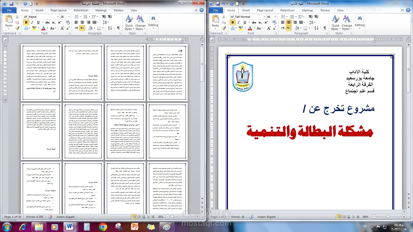Open Paragraph dialog launcher in right window
Screen dimensions: 413x232
pyautogui.click(x=327, y=34)
